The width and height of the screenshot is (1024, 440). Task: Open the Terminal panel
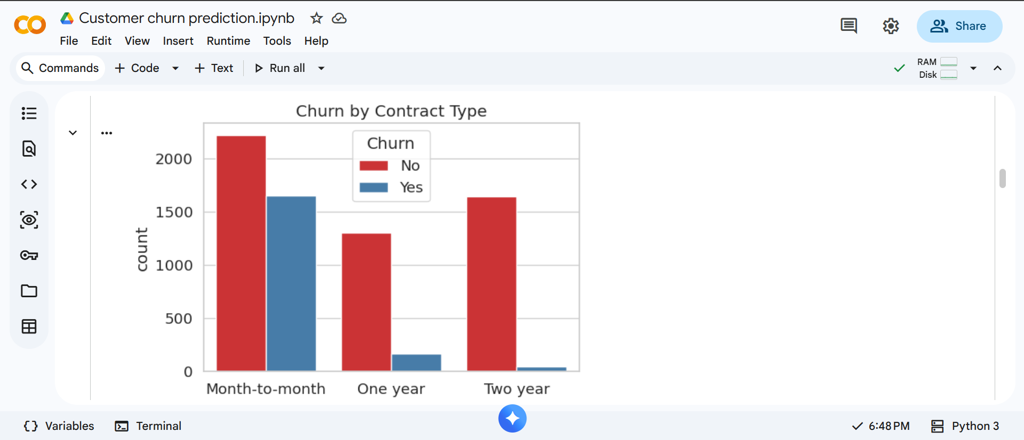148,426
